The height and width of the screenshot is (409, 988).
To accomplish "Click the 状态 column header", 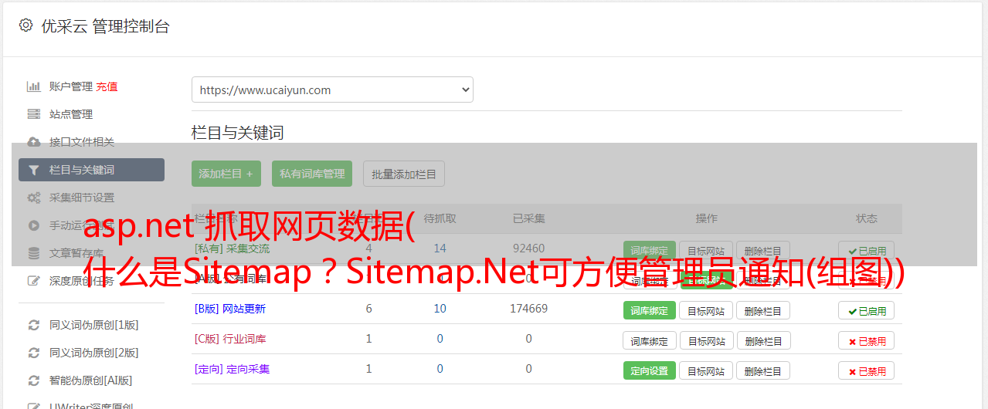I will point(867,218).
